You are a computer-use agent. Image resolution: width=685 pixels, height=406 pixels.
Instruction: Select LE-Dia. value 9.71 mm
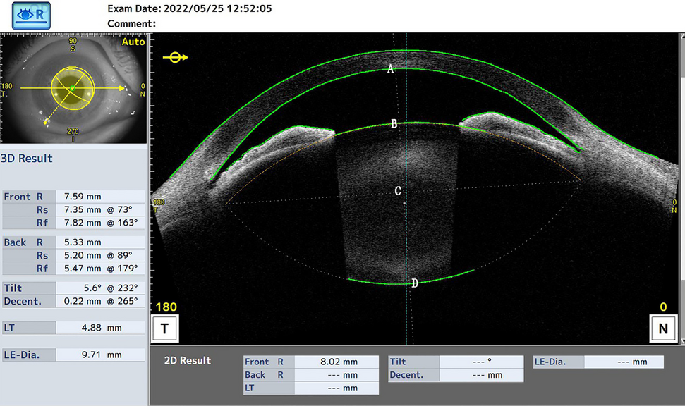tap(100, 355)
